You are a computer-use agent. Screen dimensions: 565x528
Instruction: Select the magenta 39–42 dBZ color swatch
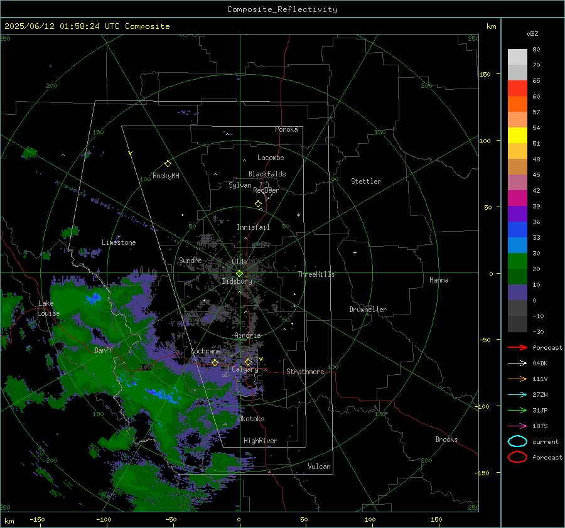coord(517,198)
